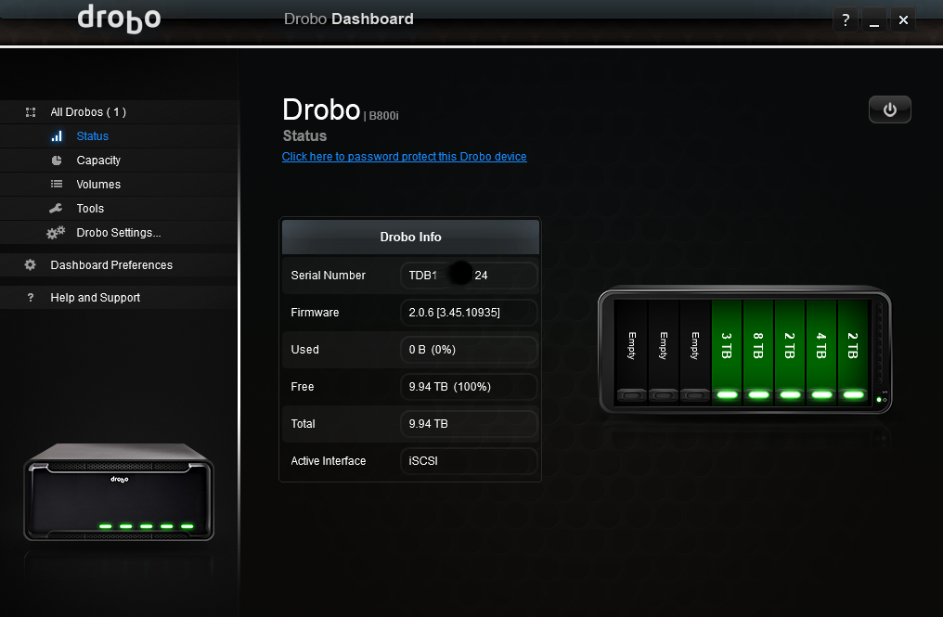Click the Active Interface label

(329, 461)
